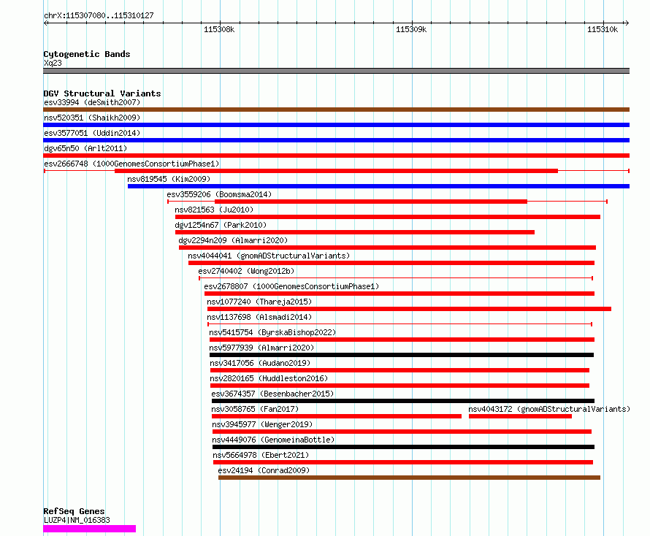Click the Cytogenetic Bands track title
The image size is (650, 536).
(87, 54)
